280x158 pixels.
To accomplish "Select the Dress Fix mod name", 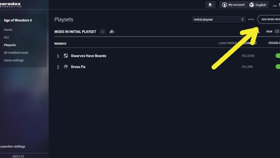I will tap(78, 67).
